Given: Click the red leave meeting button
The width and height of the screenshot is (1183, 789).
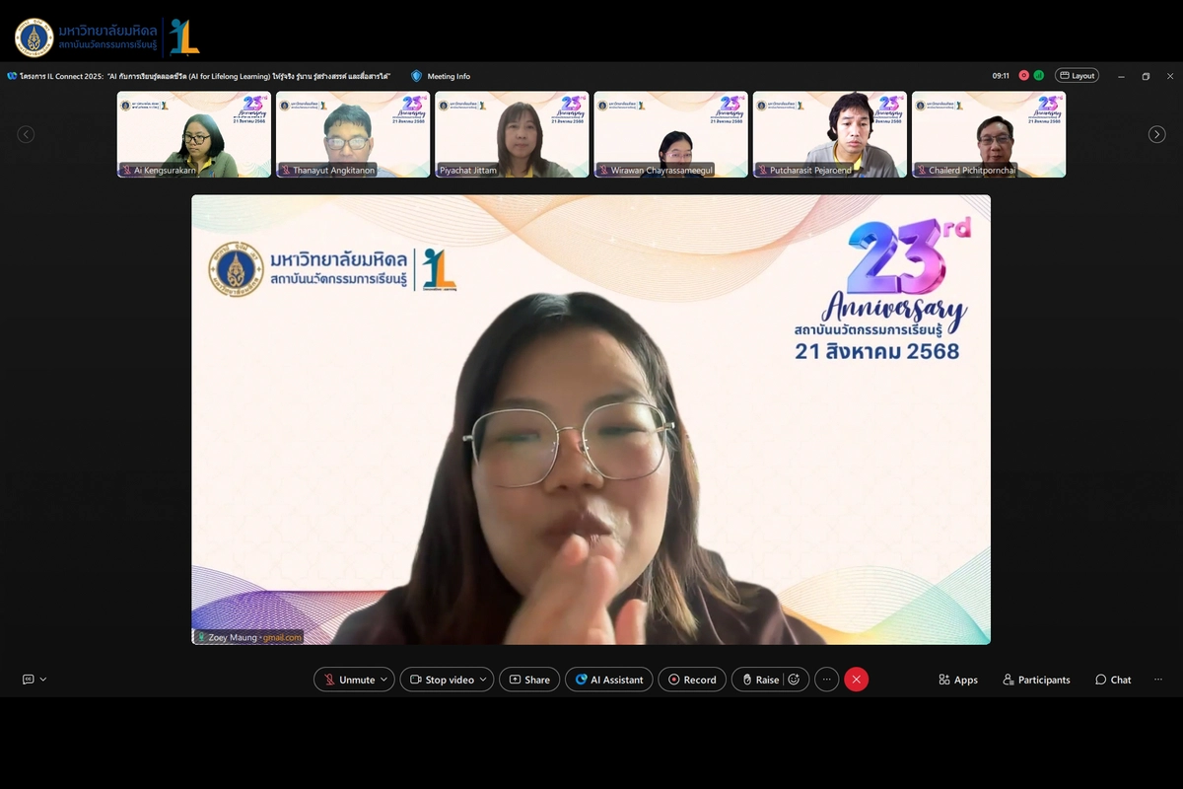Looking at the screenshot, I should (x=856, y=680).
